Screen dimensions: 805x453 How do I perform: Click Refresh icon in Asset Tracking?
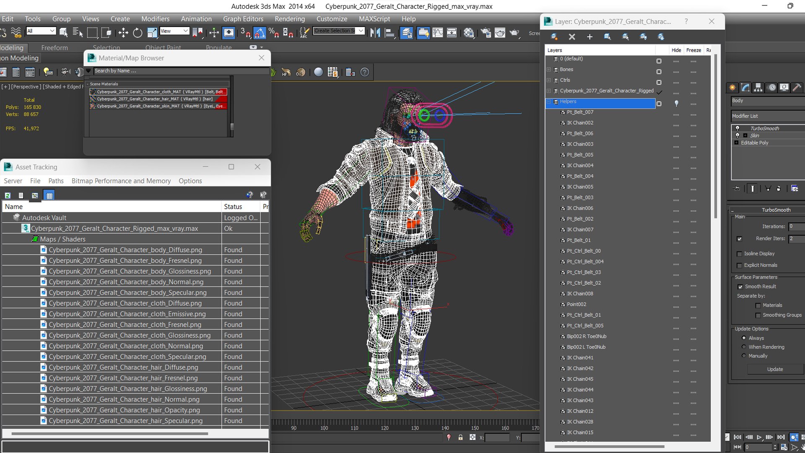click(8, 195)
